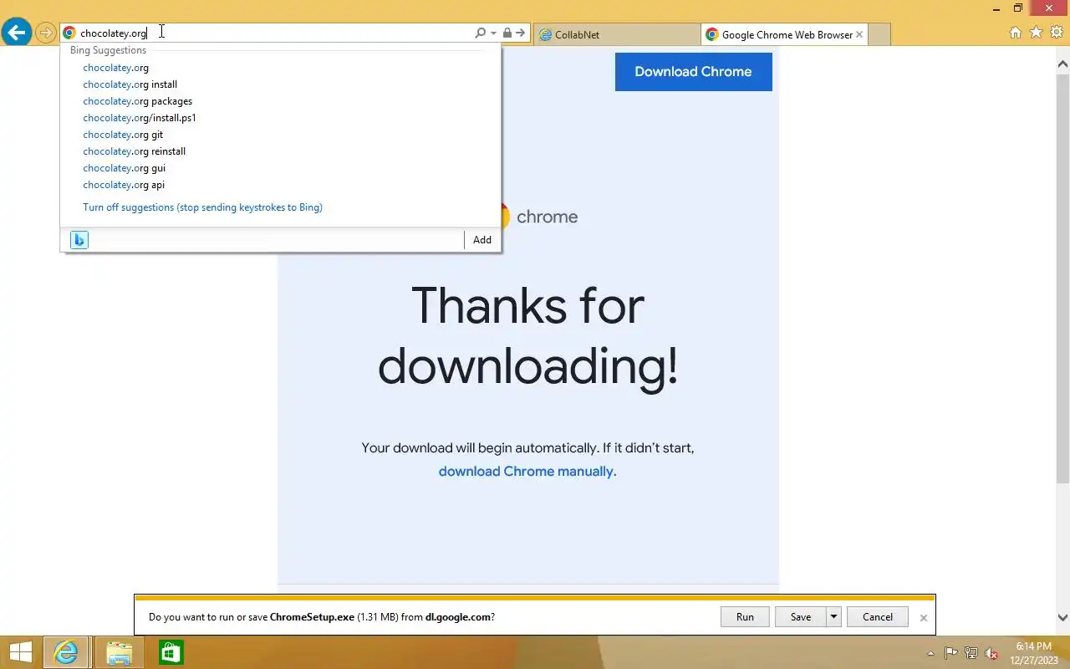1070x669 pixels.
Task: Click scrollbar up arrow
Action: pyautogui.click(x=1063, y=64)
